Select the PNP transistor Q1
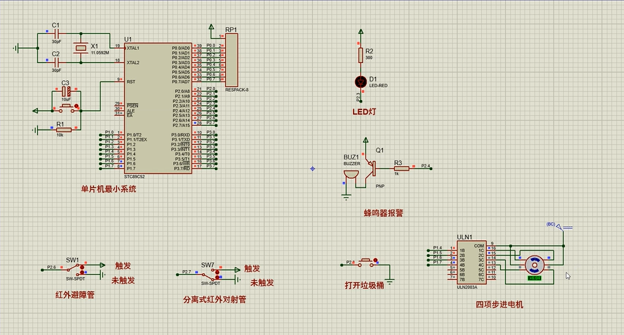Screen dimensions: 624x335 click(x=372, y=169)
